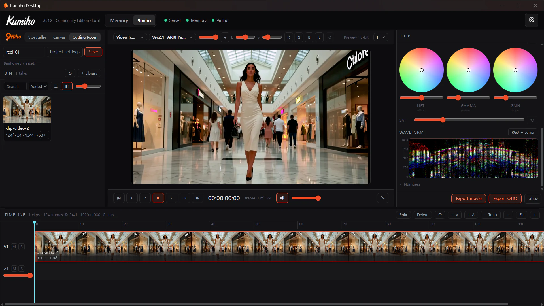Open the Canvas tab
Viewport: 544px width, 306px height.
pyautogui.click(x=59, y=37)
